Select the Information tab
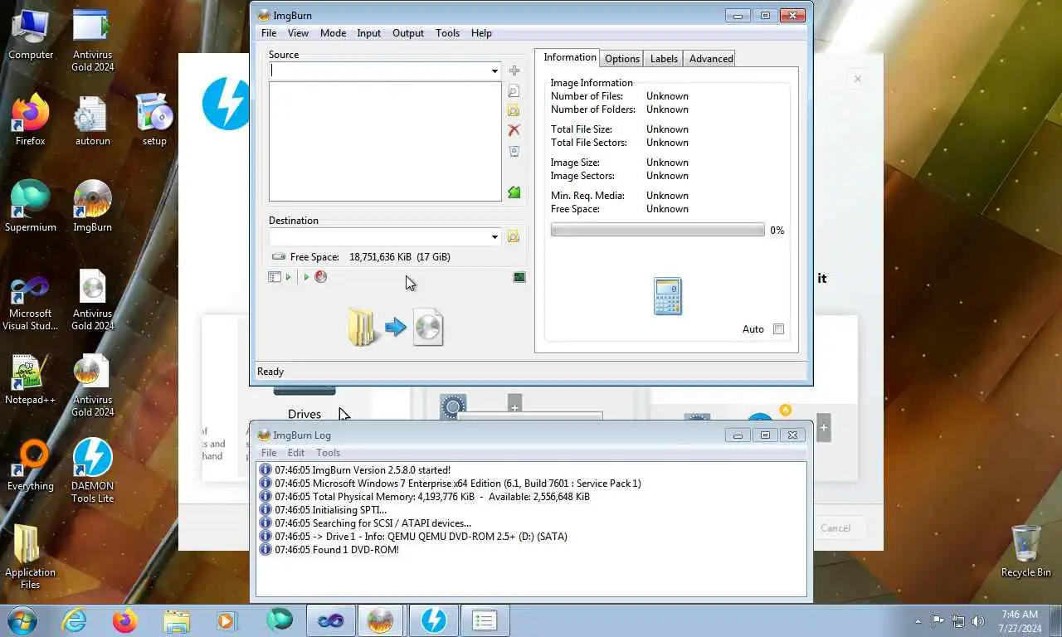This screenshot has height=637, width=1062. 569,57
